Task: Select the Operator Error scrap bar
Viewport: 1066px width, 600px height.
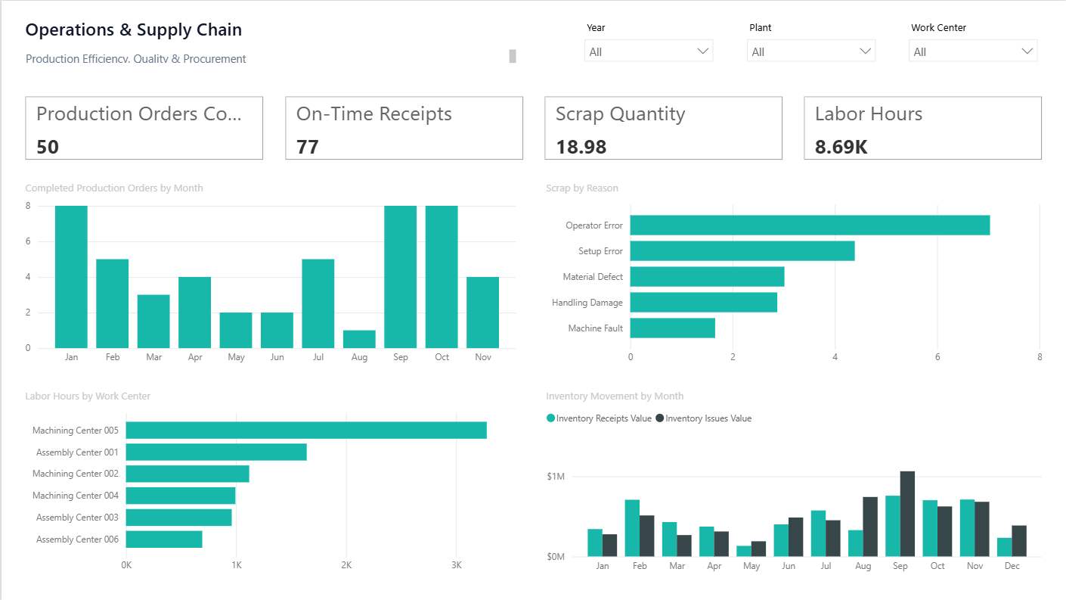Action: coord(810,225)
